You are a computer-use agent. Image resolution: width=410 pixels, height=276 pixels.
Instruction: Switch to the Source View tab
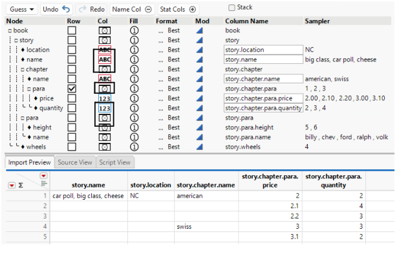point(75,162)
